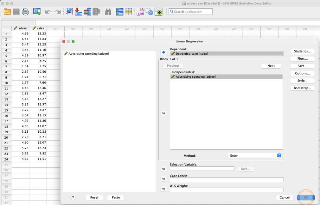Click sales cell with value 8.87
The height and width of the screenshot is (205, 320).
click(38, 110)
